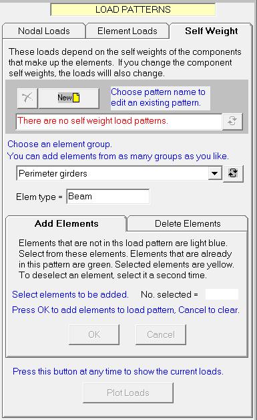Click the 'Choose pattern name' hint text
Image resolution: width=257 pixels, height=420 pixels.
coord(158,98)
